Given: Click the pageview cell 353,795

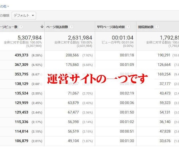Looking at the screenshot, I should point(21,74).
